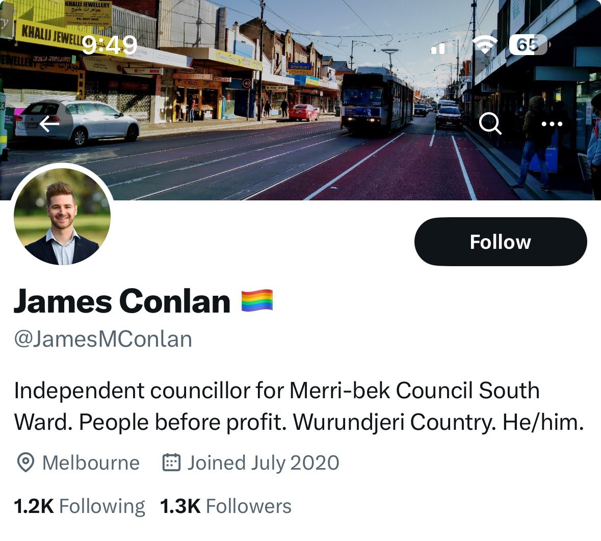Tap the James Conlan display name

point(122,301)
